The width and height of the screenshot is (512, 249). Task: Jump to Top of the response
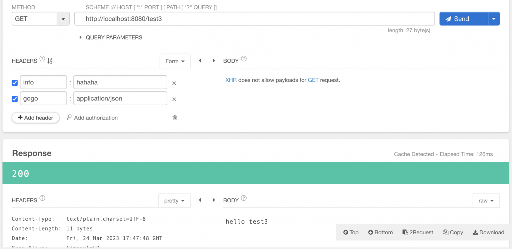(351, 232)
